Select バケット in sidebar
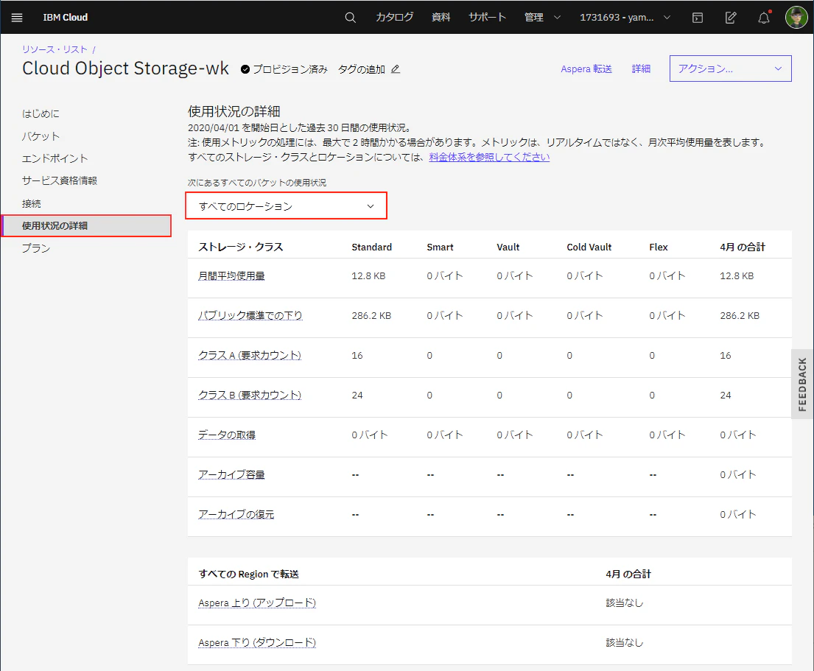Viewport: 814px width, 671px height. [41, 136]
